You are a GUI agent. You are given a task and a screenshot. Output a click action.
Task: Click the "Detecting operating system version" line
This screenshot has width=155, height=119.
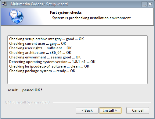coord(52,62)
